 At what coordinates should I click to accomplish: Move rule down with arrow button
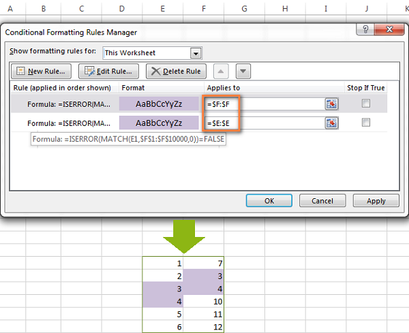[243, 71]
